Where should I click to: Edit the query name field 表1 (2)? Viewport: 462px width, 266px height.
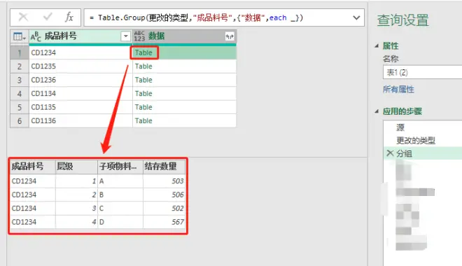pyautogui.click(x=423, y=72)
